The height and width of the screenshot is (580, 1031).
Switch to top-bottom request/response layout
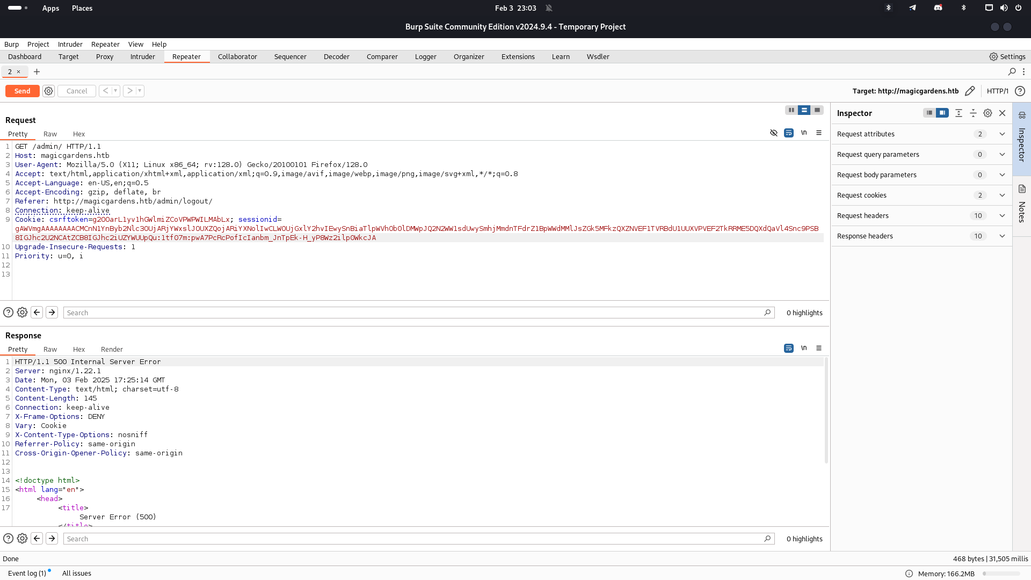tap(804, 110)
